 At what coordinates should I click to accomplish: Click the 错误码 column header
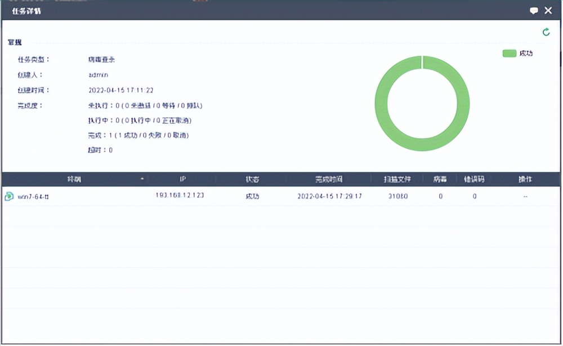474,179
